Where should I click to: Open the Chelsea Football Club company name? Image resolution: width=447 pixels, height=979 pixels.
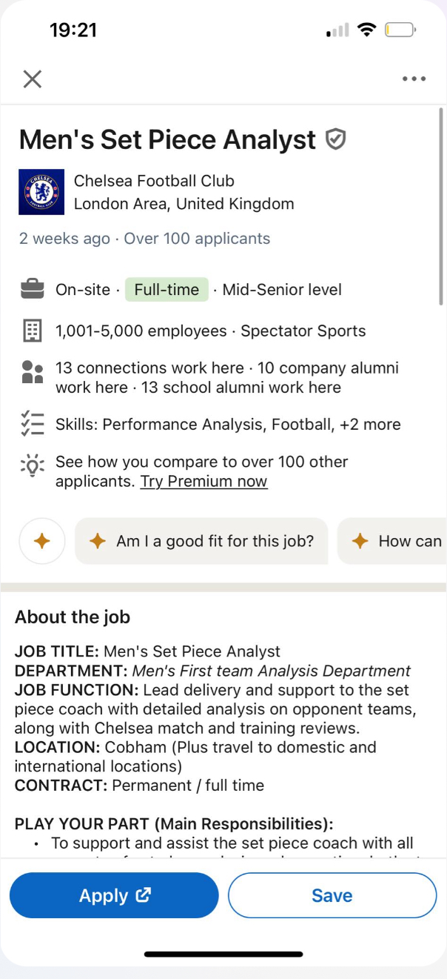(154, 181)
